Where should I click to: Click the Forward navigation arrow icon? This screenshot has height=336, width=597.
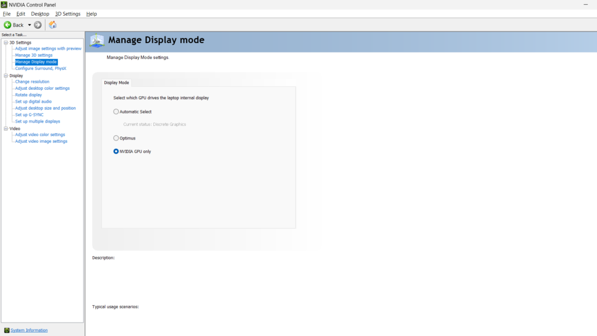pos(37,25)
